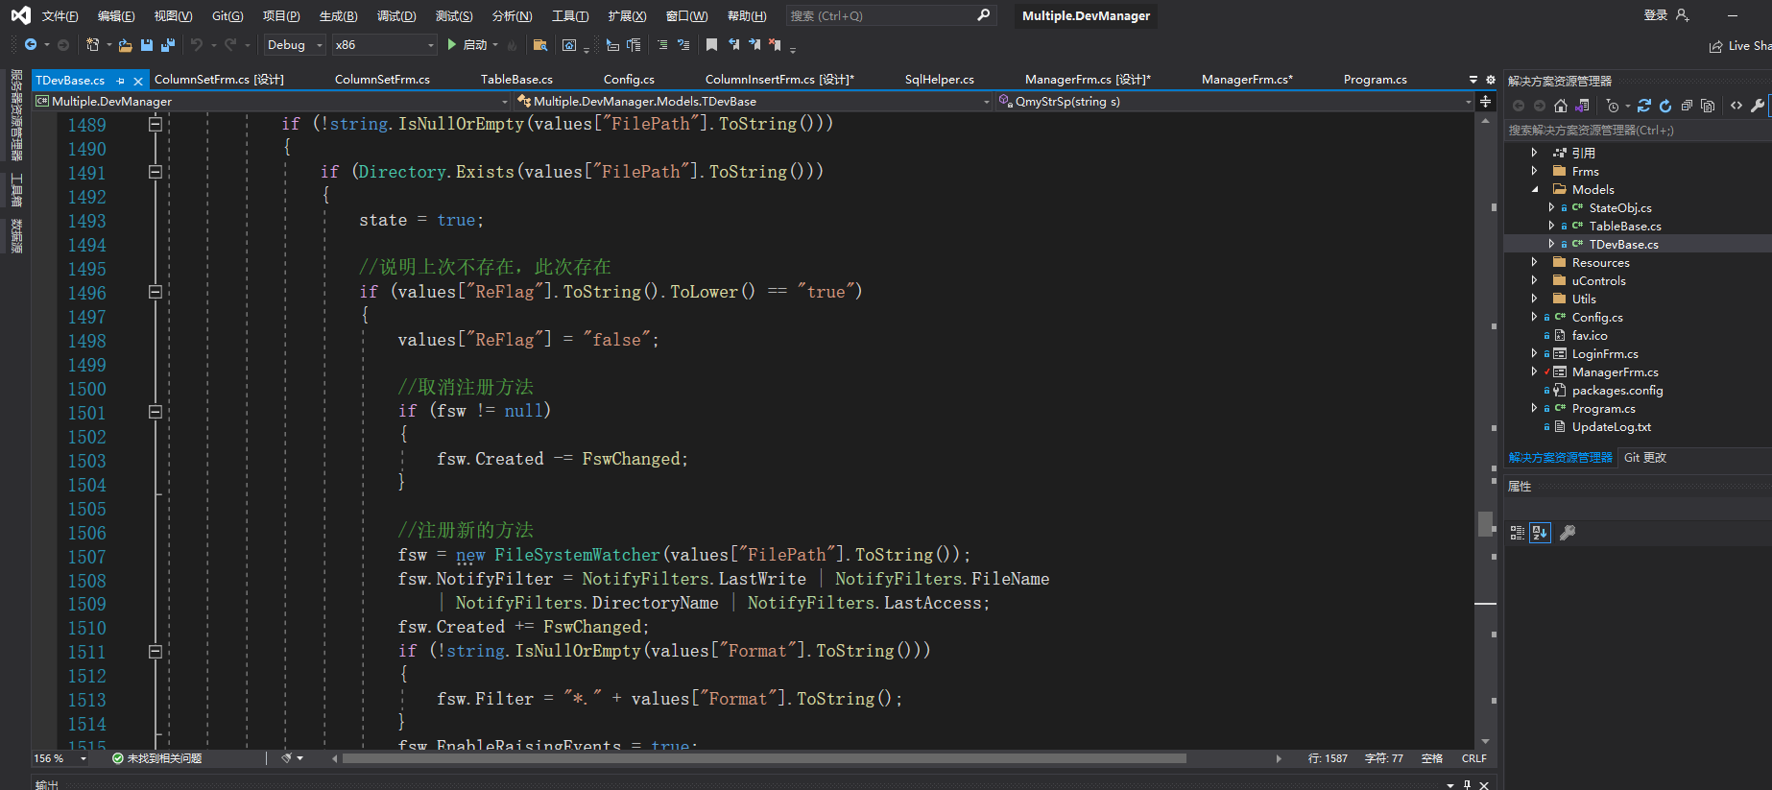Click the green Start debugging arrow

(x=451, y=45)
